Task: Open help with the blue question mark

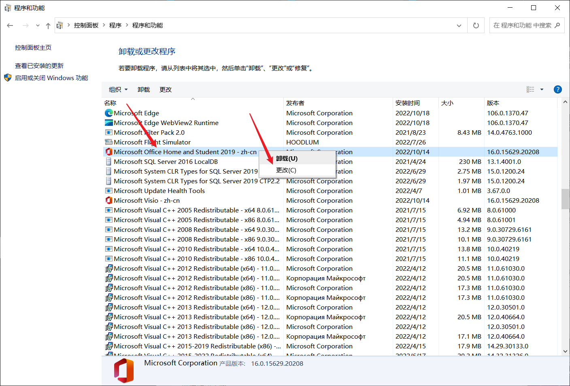Action: [558, 89]
